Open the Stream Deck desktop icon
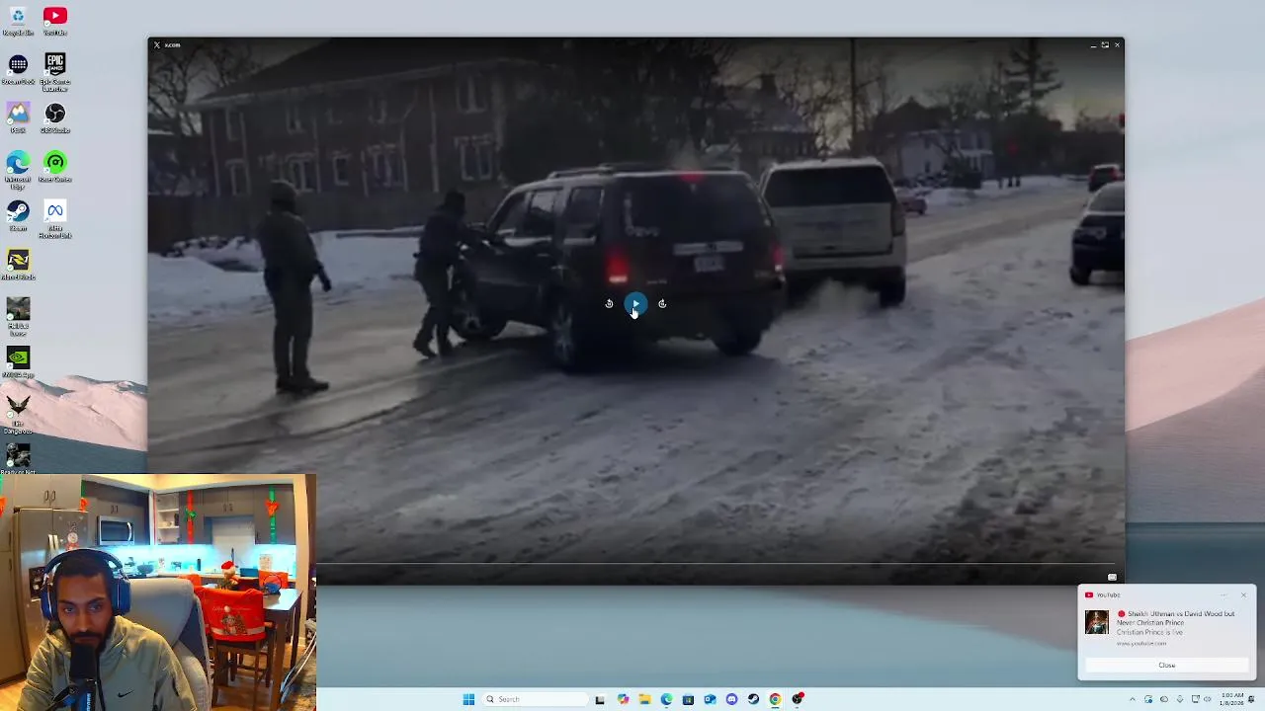The image size is (1265, 711). coord(18,69)
